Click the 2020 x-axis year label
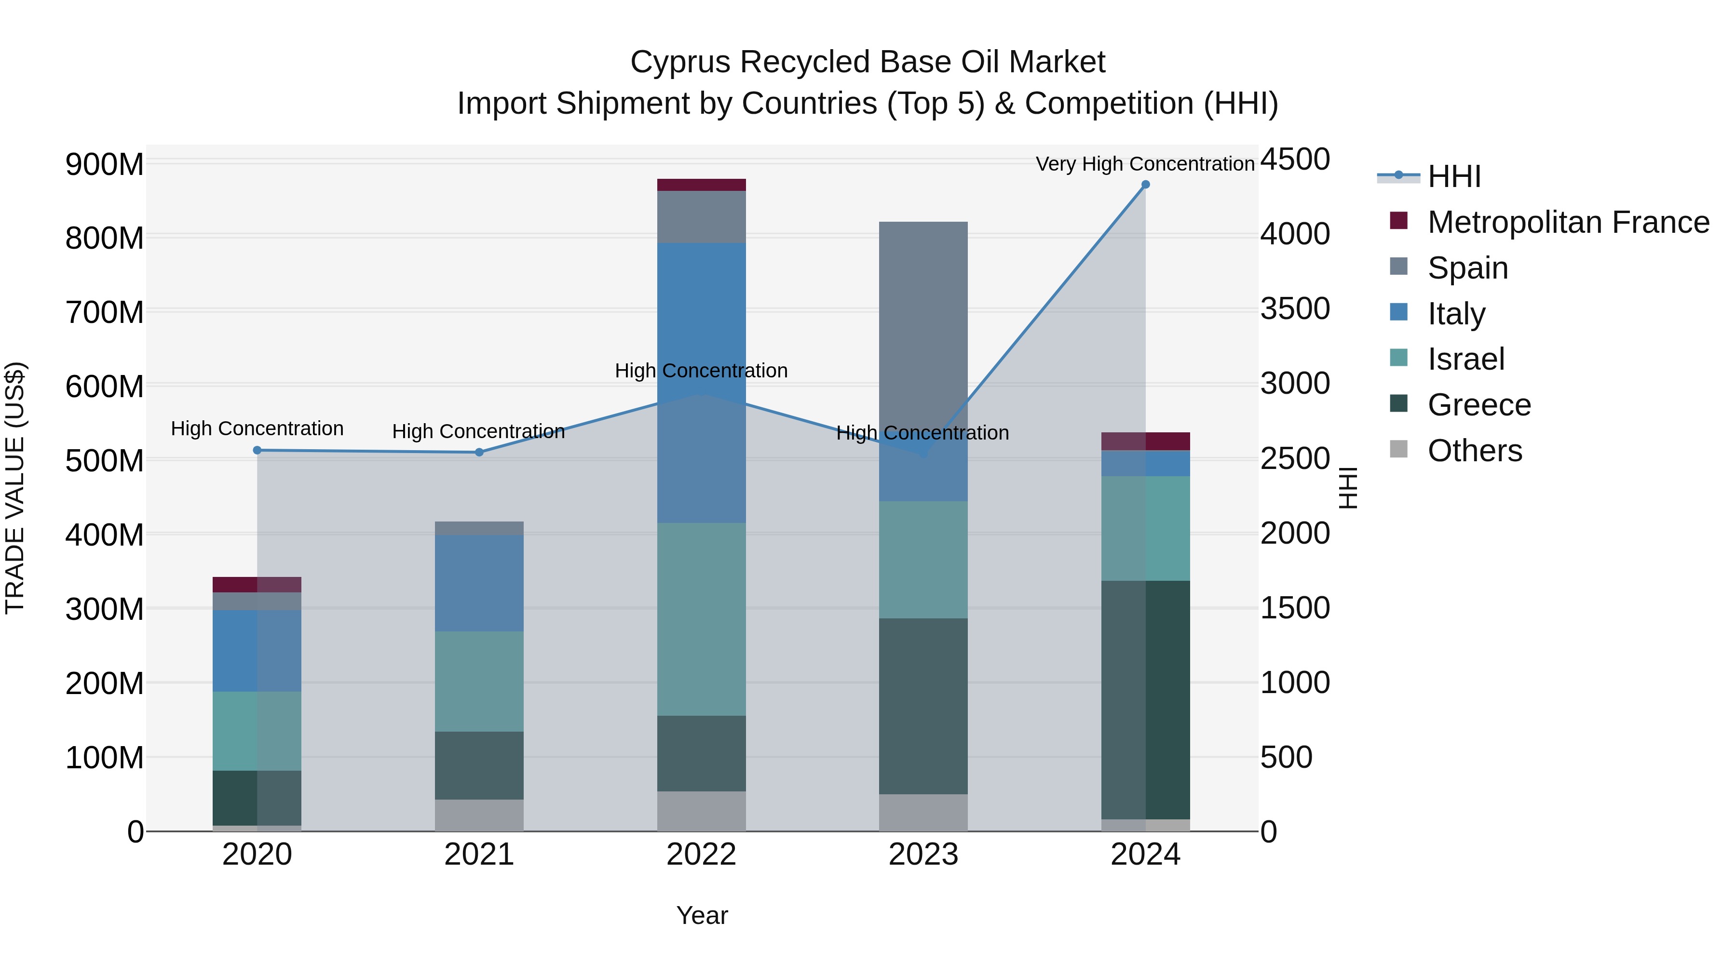 click(257, 855)
